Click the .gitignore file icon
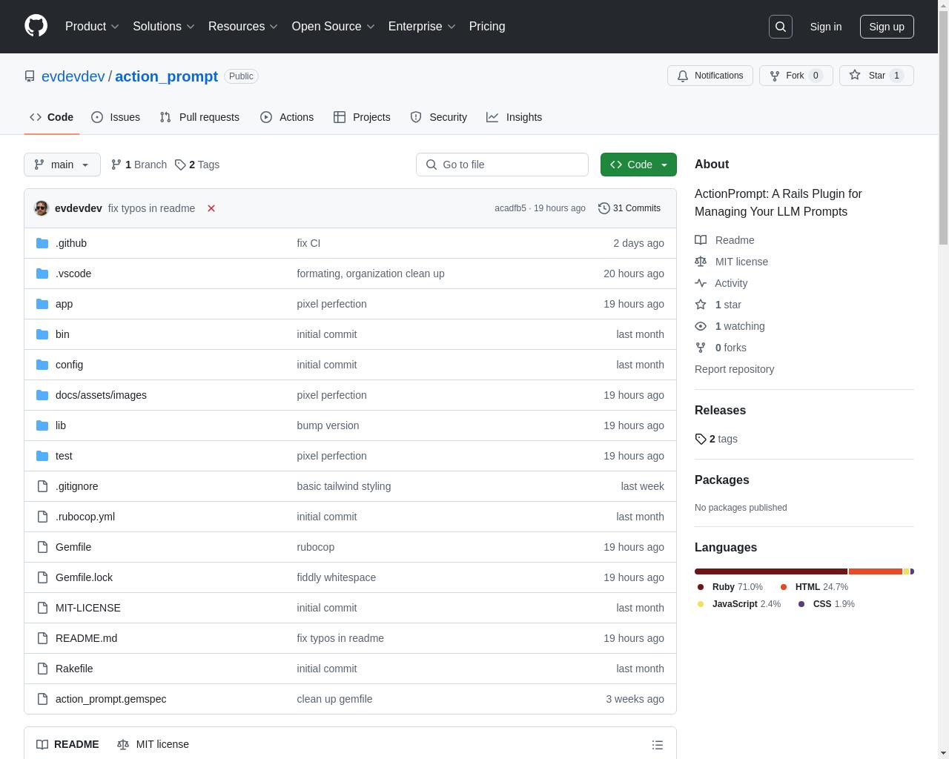 pyautogui.click(x=42, y=486)
